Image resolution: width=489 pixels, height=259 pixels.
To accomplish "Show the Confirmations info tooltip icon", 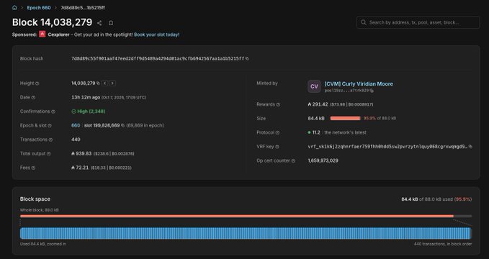I will coord(53,112).
